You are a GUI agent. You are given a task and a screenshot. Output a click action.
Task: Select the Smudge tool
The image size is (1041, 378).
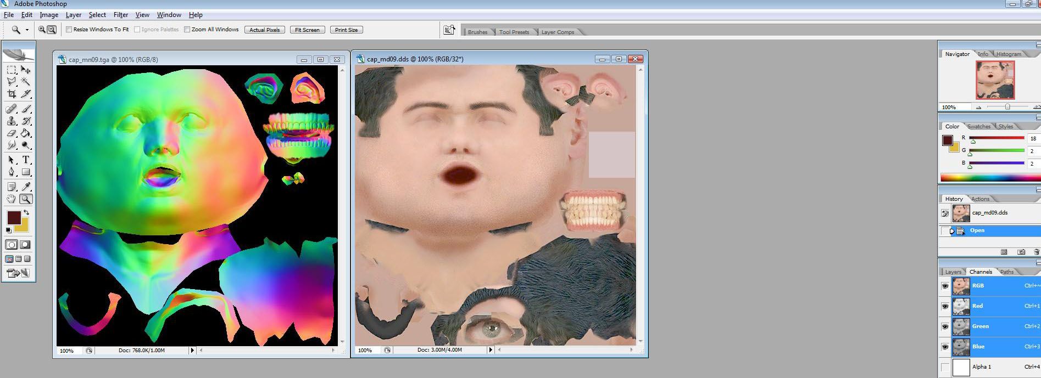pos(12,145)
